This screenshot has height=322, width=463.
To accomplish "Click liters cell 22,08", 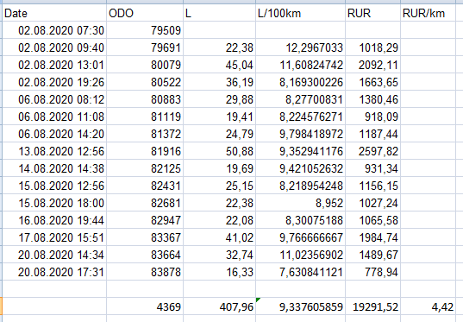I will tap(219, 220).
